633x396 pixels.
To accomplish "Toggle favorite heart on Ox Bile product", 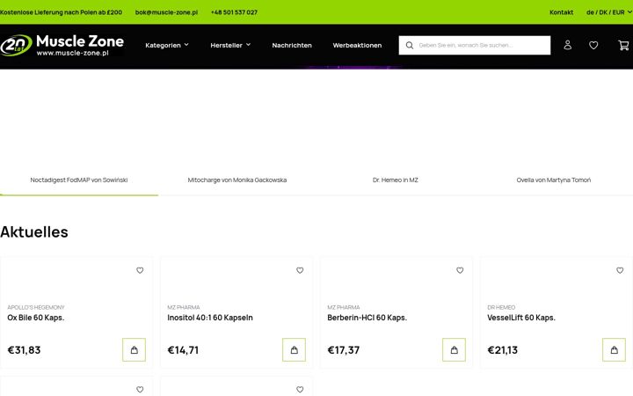I will (x=140, y=270).
